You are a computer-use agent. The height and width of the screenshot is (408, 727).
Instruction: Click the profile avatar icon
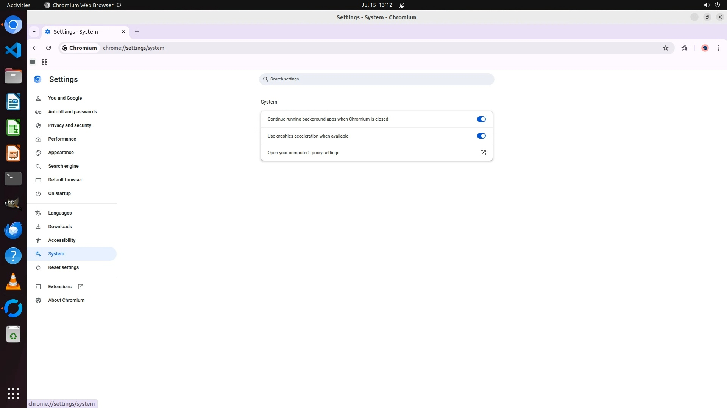pos(705,48)
